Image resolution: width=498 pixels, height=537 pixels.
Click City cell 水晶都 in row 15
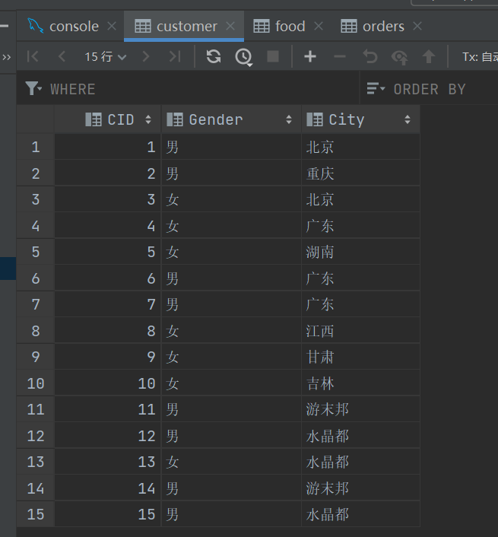click(x=360, y=514)
